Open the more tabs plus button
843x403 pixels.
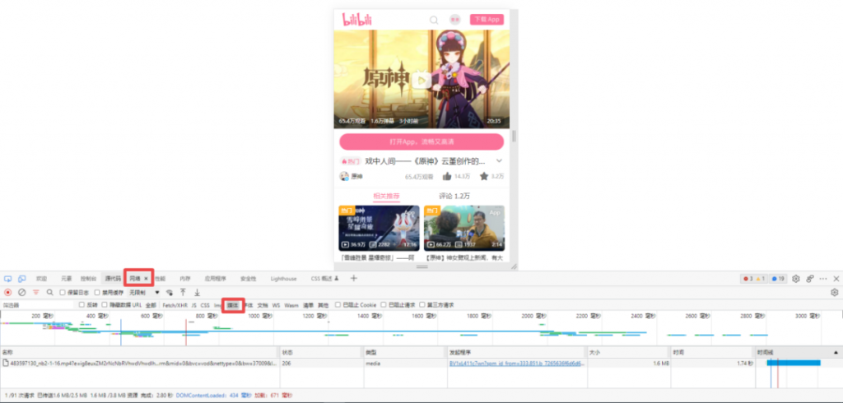[354, 279]
